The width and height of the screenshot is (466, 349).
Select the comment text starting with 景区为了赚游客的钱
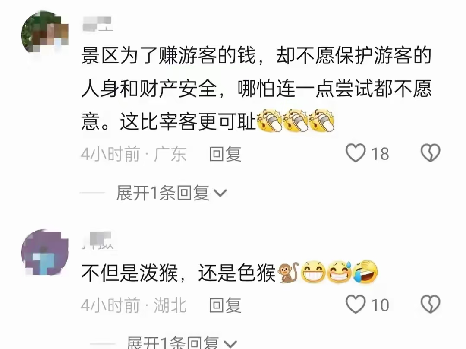(256, 89)
